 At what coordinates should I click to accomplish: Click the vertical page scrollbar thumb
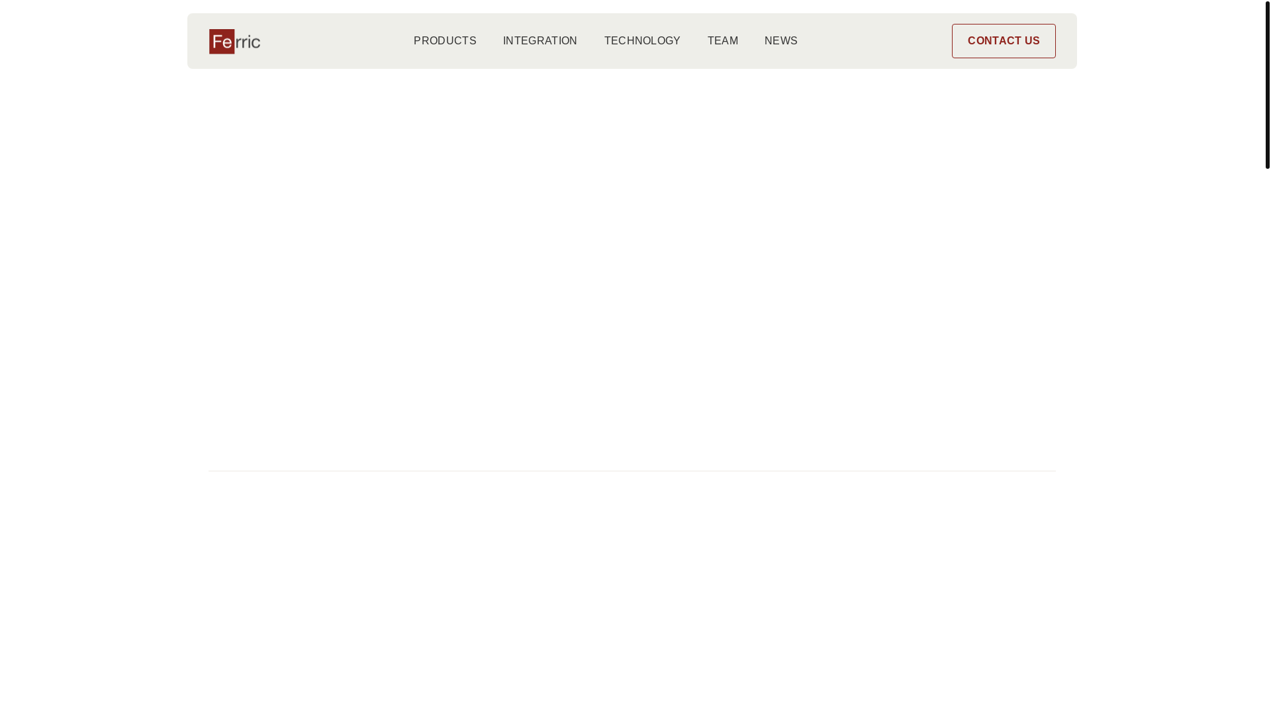(x=1267, y=85)
